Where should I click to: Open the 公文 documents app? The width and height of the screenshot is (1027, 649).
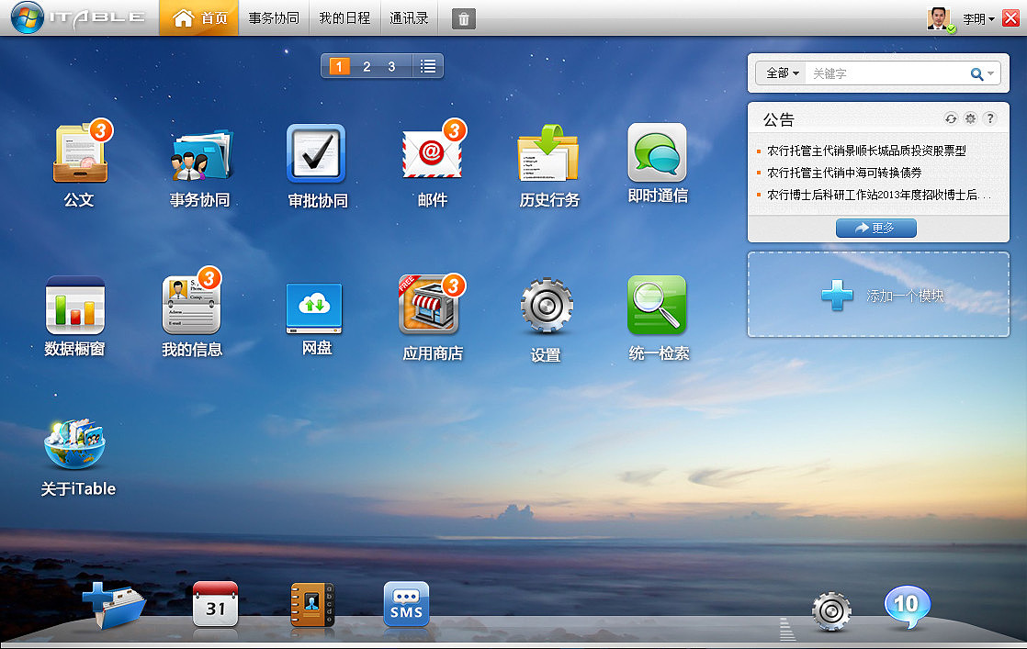[x=80, y=154]
